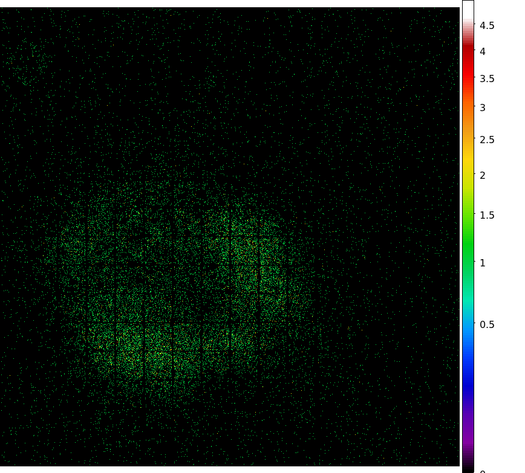This screenshot has width=525, height=473.
Task: Pick the yellow band on the colorbar
Action: pyautogui.click(x=469, y=160)
